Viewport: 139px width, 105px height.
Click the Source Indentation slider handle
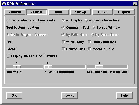point(48,67)
